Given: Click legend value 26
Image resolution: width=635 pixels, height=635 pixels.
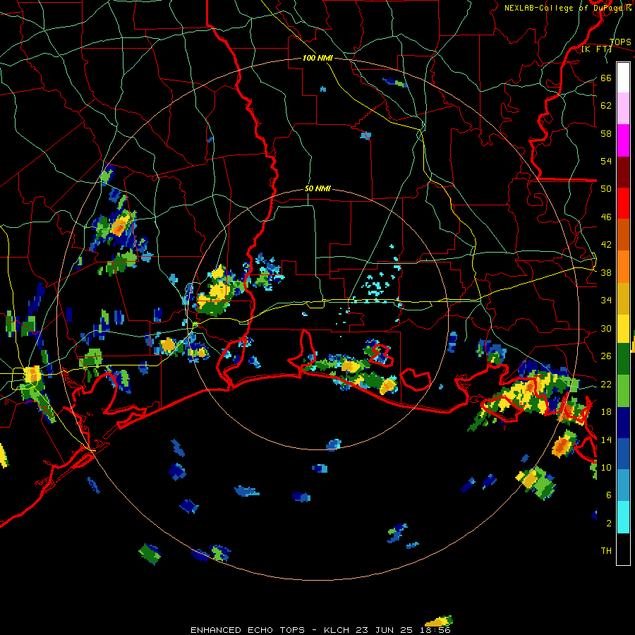Looking at the screenshot, I should pos(606,356).
